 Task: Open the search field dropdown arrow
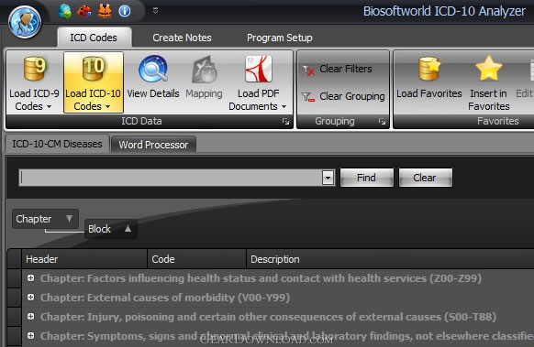point(328,178)
